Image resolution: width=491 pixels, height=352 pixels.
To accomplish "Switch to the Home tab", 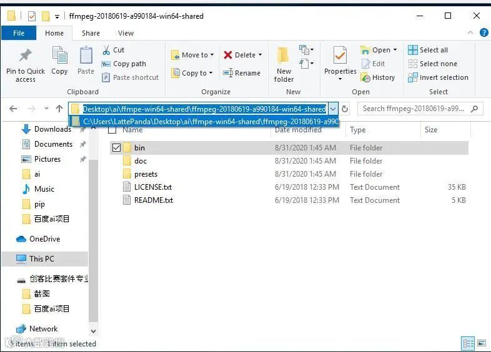I will [54, 33].
